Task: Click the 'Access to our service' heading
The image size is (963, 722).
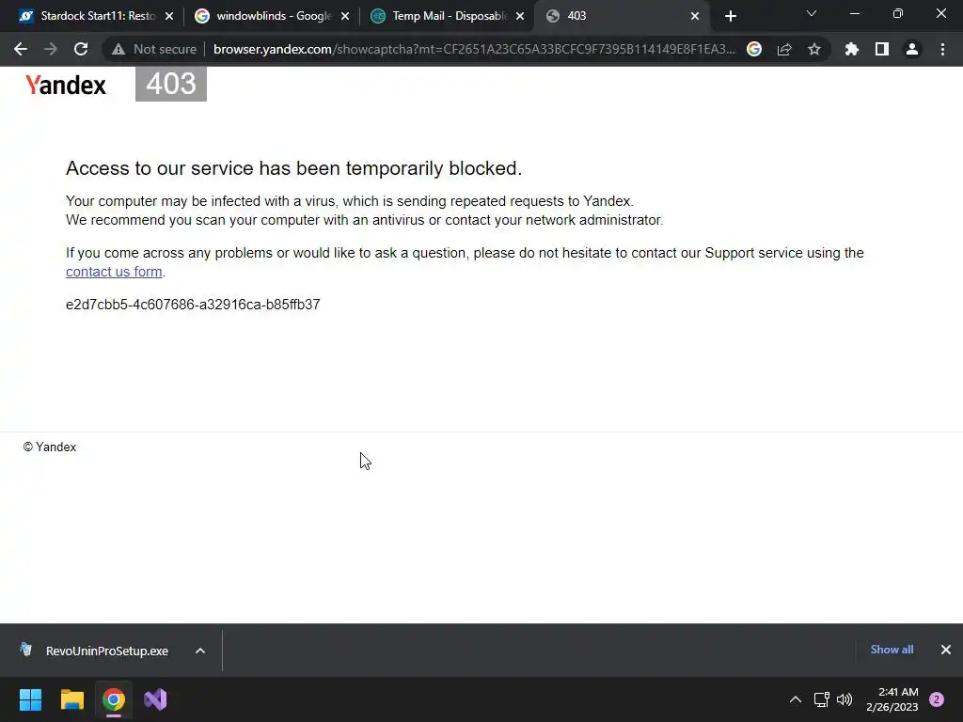Action: (x=293, y=168)
